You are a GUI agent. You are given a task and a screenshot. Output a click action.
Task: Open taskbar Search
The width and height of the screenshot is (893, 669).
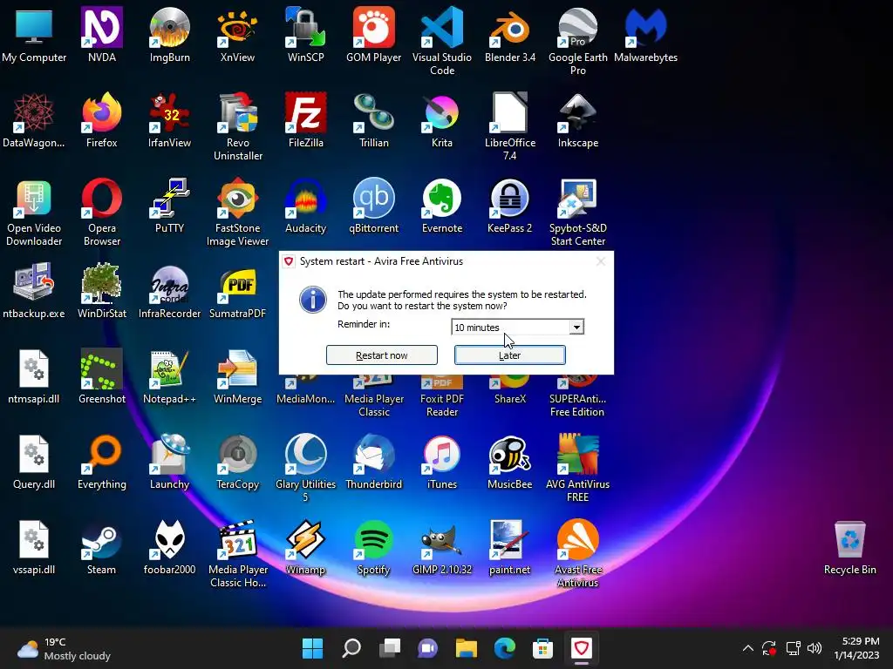[x=351, y=648]
